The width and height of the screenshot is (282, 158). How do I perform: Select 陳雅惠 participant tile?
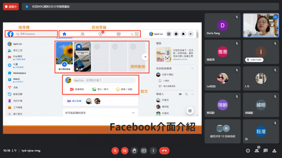pyautogui.click(x=223, y=52)
